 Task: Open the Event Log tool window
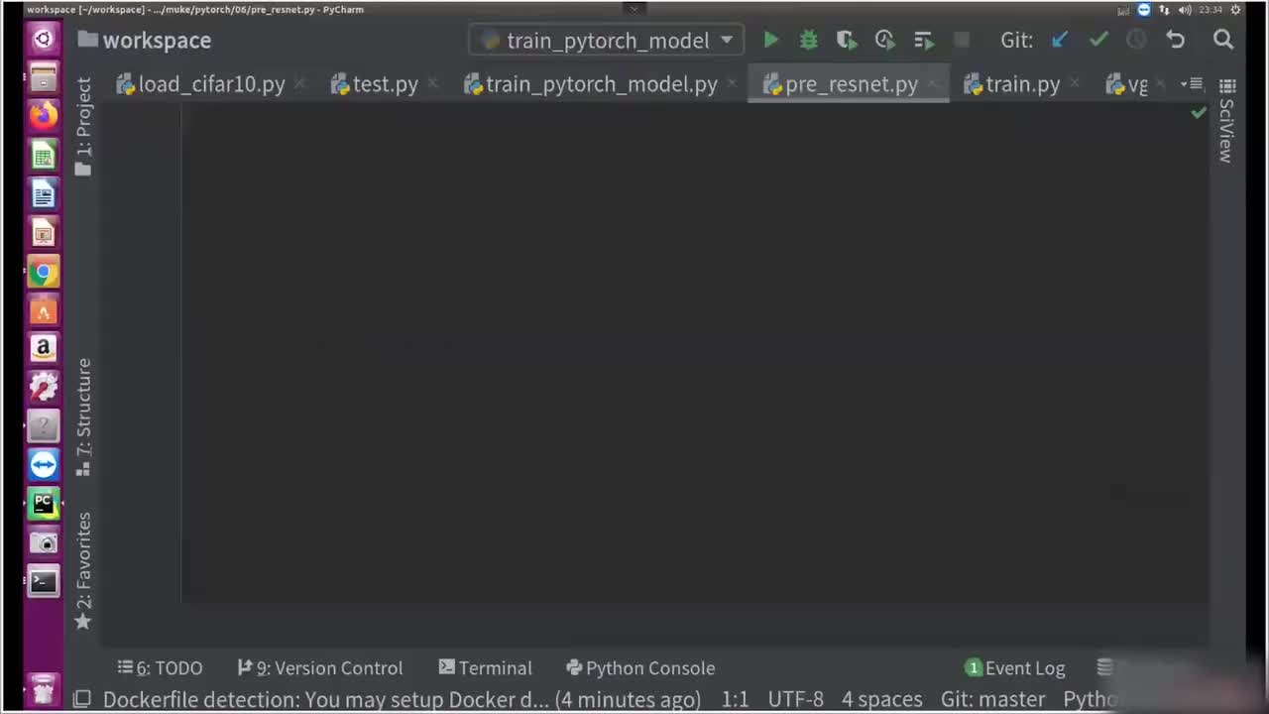click(x=1015, y=668)
